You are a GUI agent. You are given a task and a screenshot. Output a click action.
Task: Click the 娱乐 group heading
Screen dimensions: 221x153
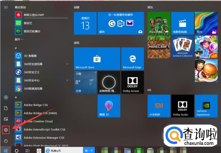point(150,7)
